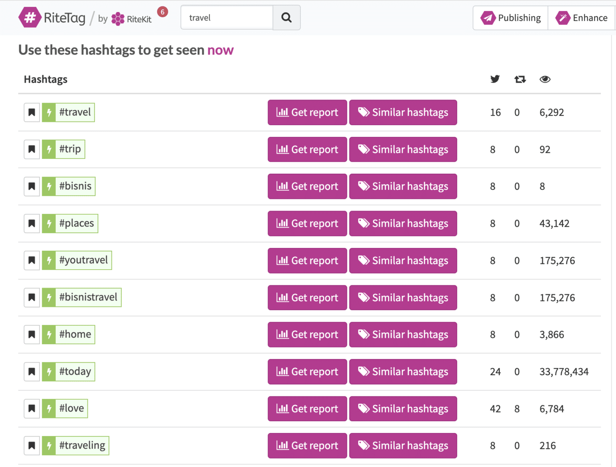This screenshot has width=616, height=467.
Task: Get report for the #trip hashtag
Action: point(307,150)
